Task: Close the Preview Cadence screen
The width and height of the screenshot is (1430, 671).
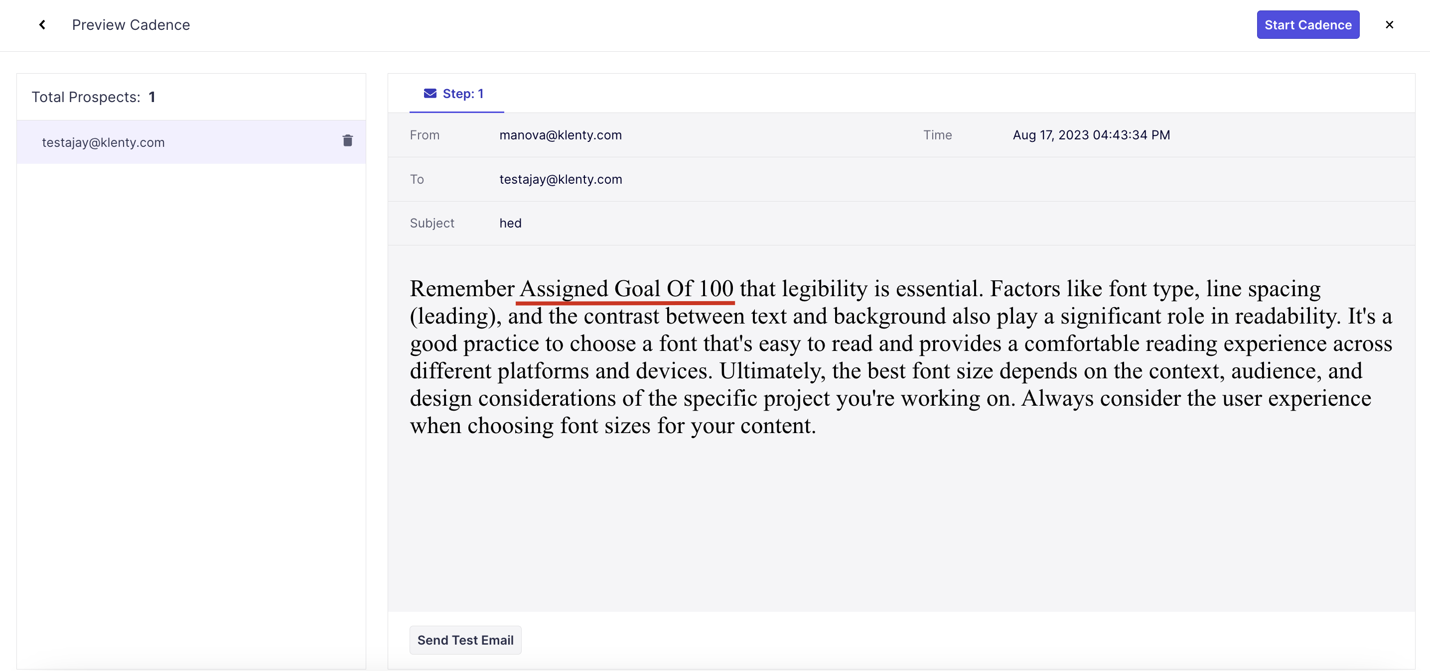Action: [1389, 24]
